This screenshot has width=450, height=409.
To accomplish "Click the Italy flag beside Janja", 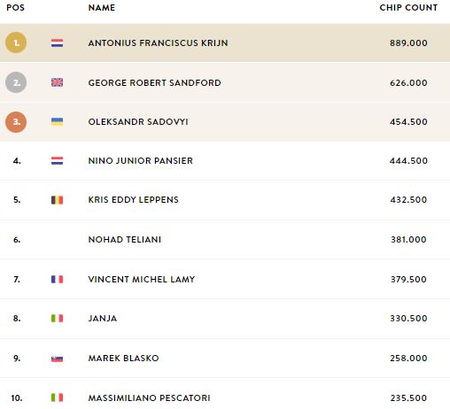I will pyautogui.click(x=57, y=319).
